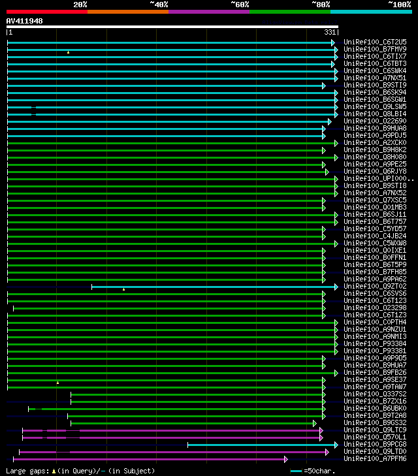This screenshot has height=476, width=418.
Task: Click the UniRef100_P93384 label
Action: (375, 343)
